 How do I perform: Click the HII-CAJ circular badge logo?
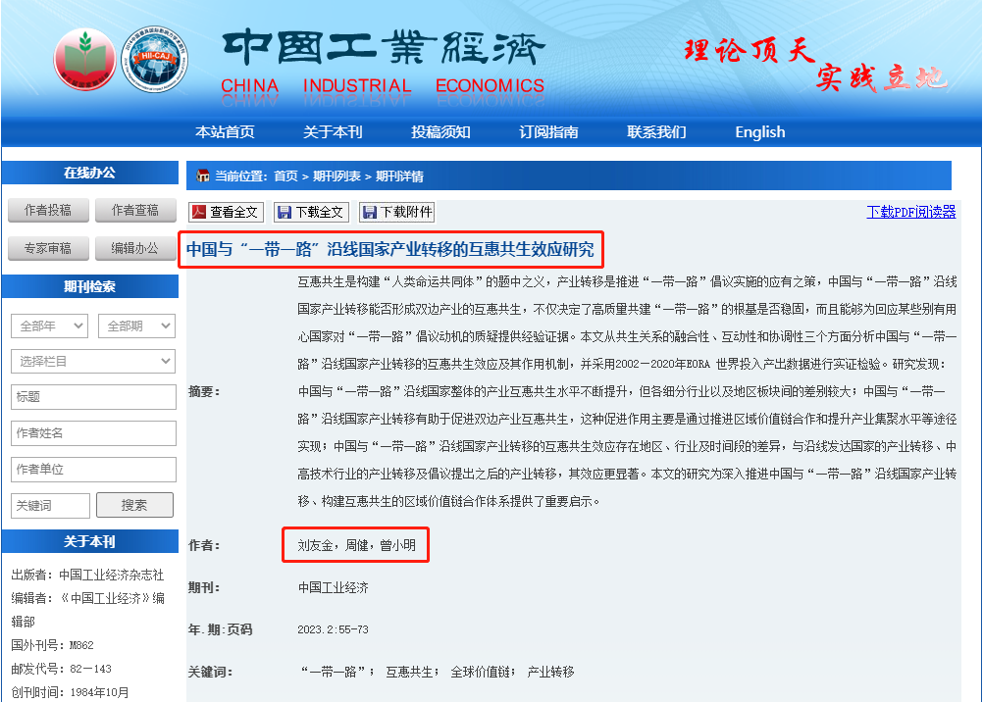click(153, 60)
